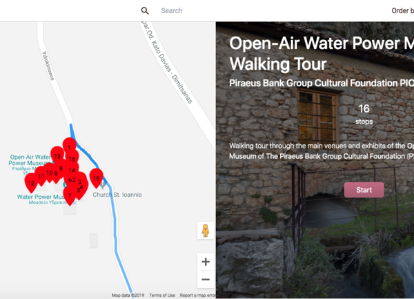Screen dimensions: 414x299
Task: Click the Map data ©2019 text
Action: pyautogui.click(x=128, y=295)
